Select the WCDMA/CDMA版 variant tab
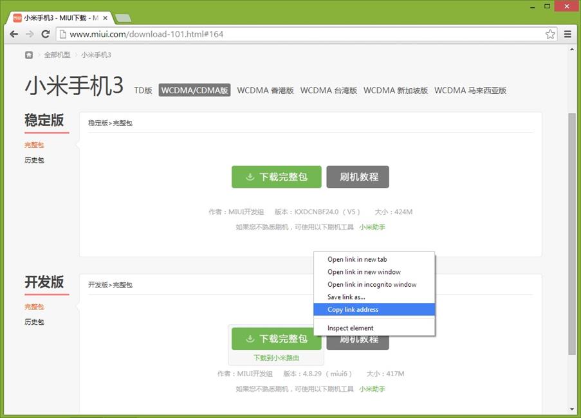 pos(194,90)
